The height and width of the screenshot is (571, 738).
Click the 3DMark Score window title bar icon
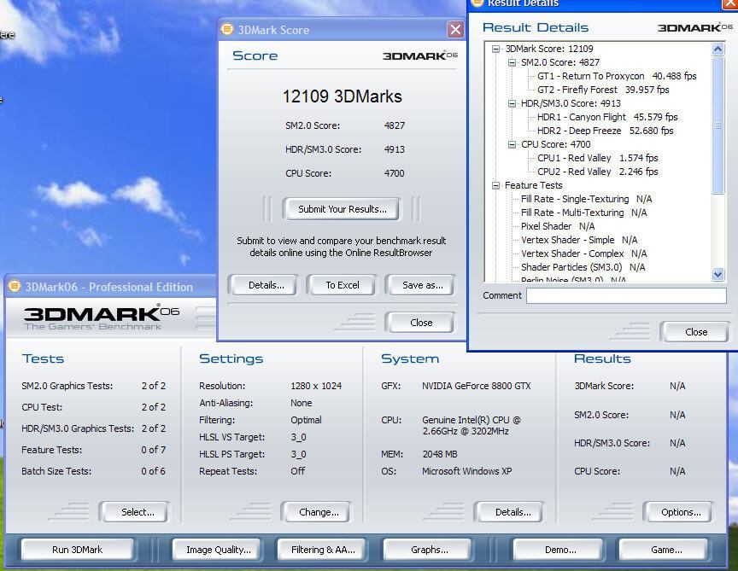[227, 29]
